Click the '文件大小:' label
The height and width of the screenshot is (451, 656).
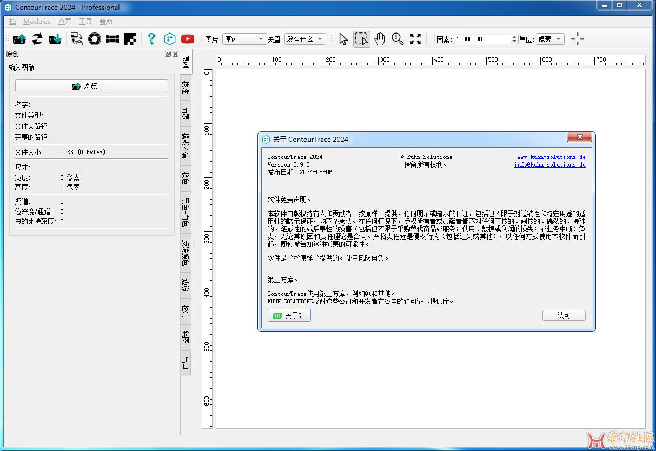click(x=30, y=152)
